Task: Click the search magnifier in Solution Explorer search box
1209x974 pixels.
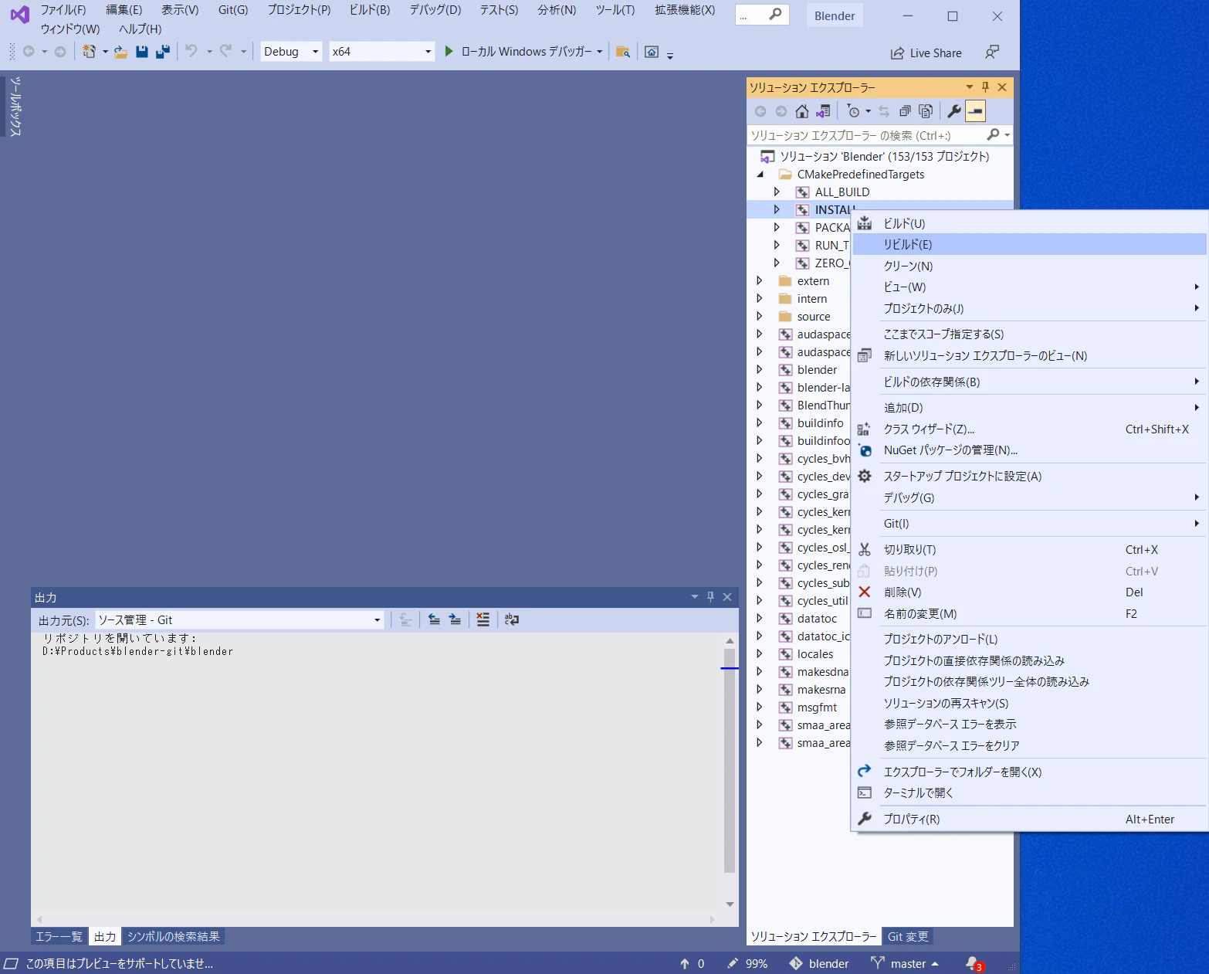Action: click(x=994, y=135)
